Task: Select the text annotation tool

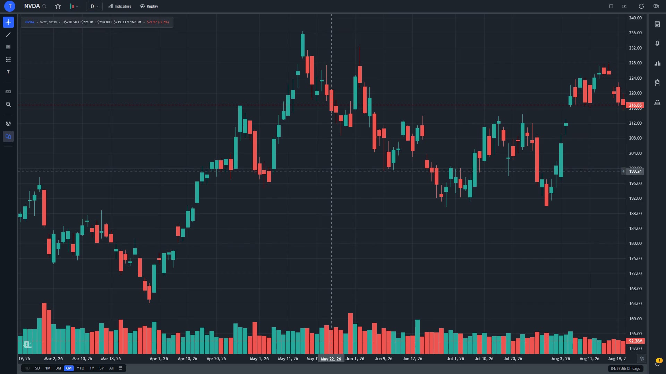Action: click(x=8, y=72)
